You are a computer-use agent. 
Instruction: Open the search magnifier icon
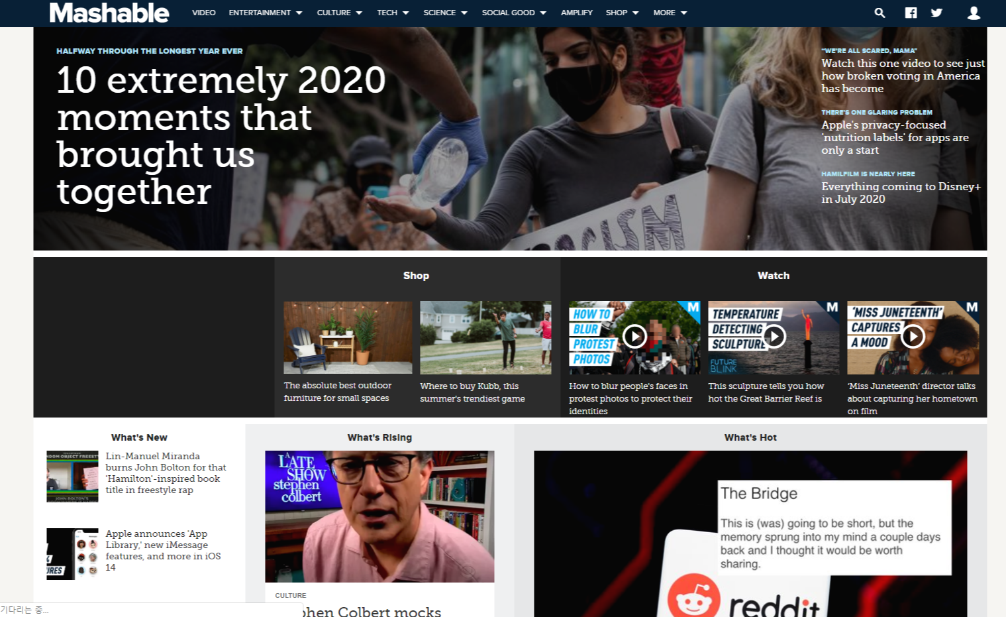(880, 13)
